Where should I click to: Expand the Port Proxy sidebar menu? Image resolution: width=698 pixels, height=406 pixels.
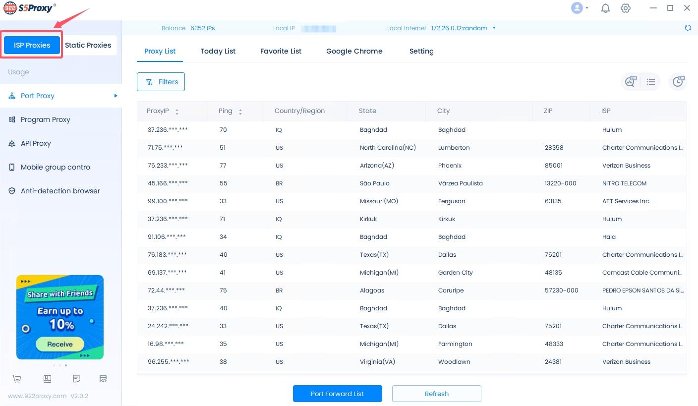pyautogui.click(x=37, y=96)
